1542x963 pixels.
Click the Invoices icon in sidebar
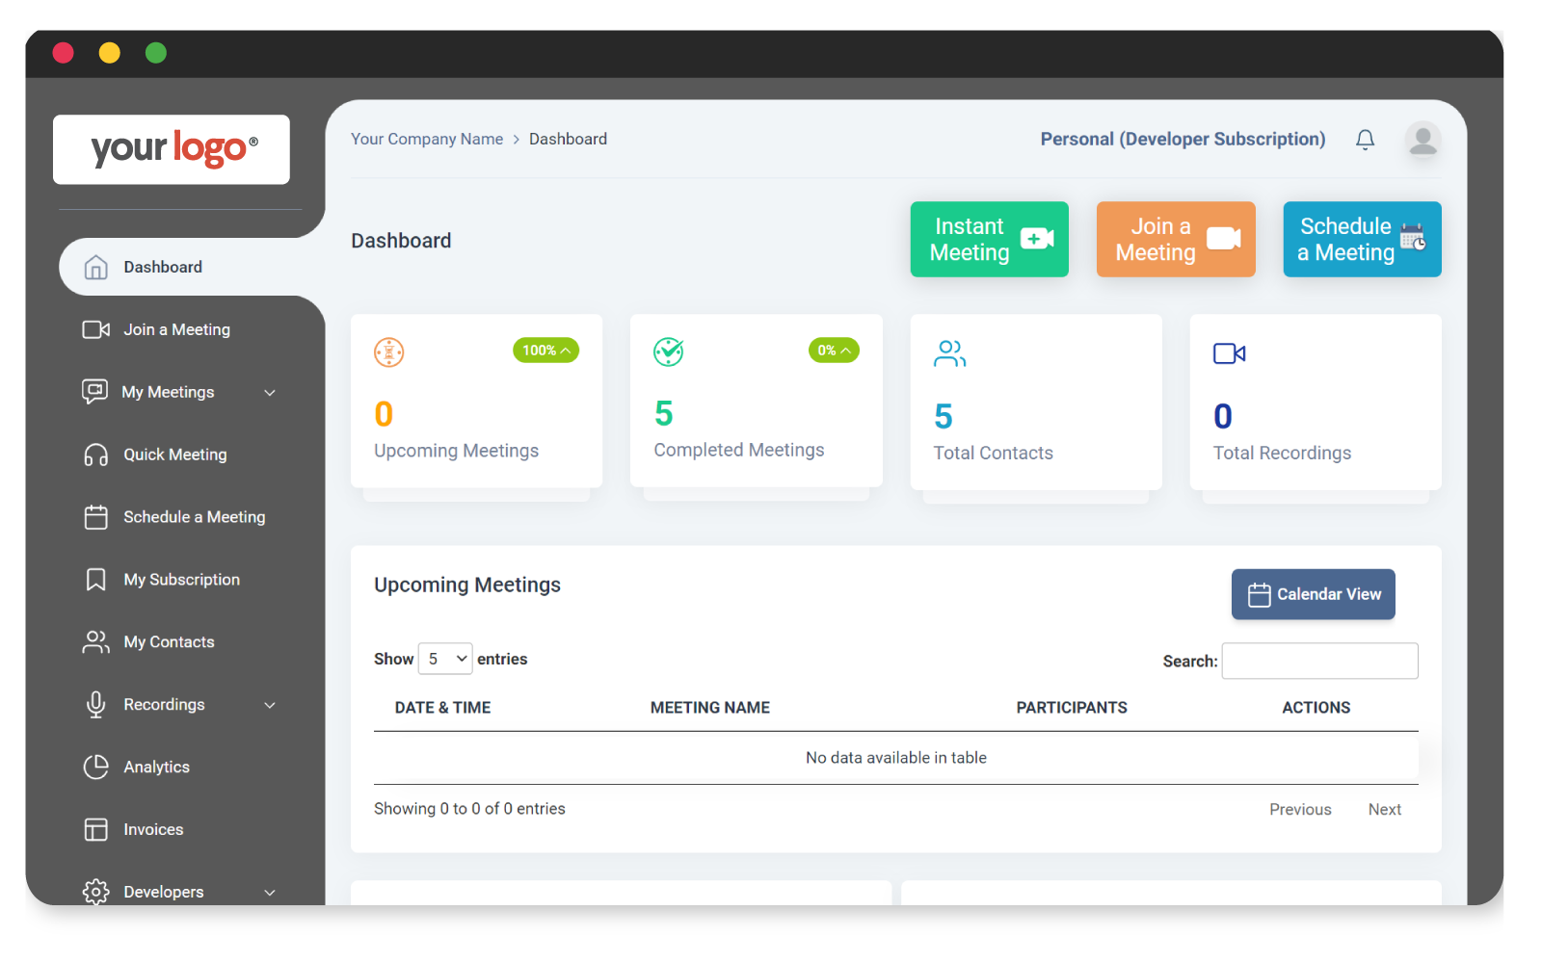[x=95, y=829]
